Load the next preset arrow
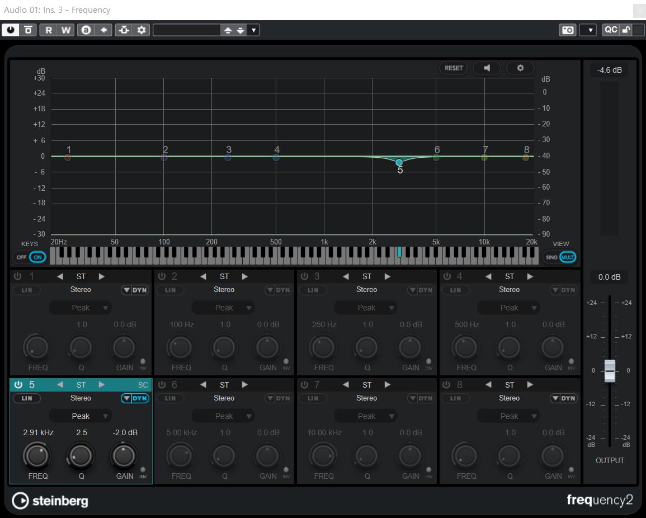The height and width of the screenshot is (518, 646). coord(240,30)
